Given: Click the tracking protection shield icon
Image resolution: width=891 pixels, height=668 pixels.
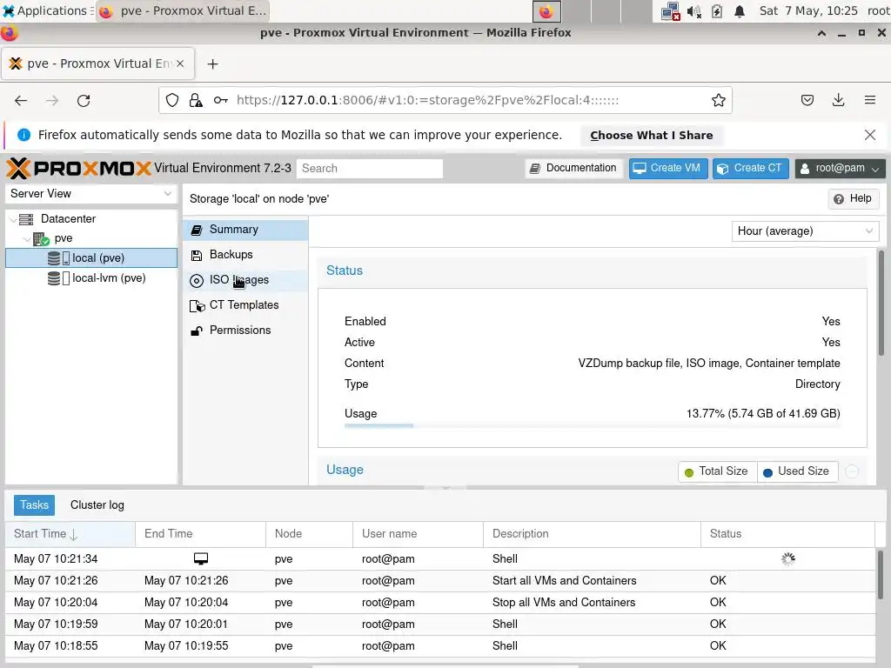Looking at the screenshot, I should pyautogui.click(x=172, y=101).
